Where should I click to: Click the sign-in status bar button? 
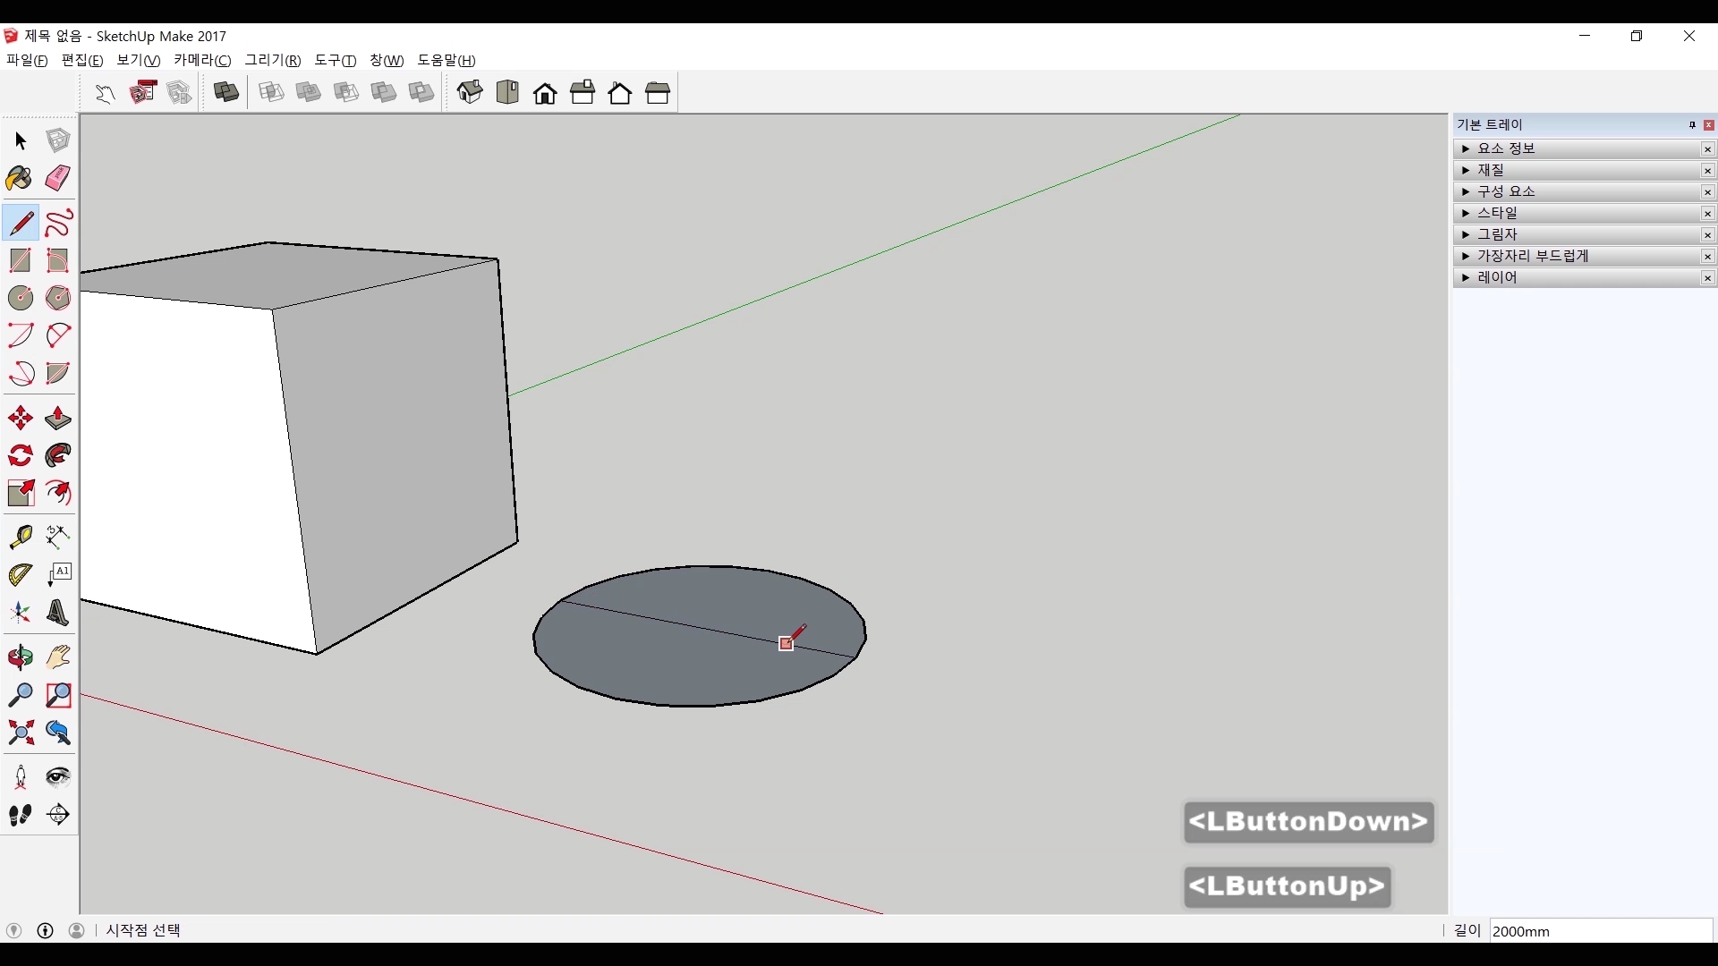[x=77, y=930]
